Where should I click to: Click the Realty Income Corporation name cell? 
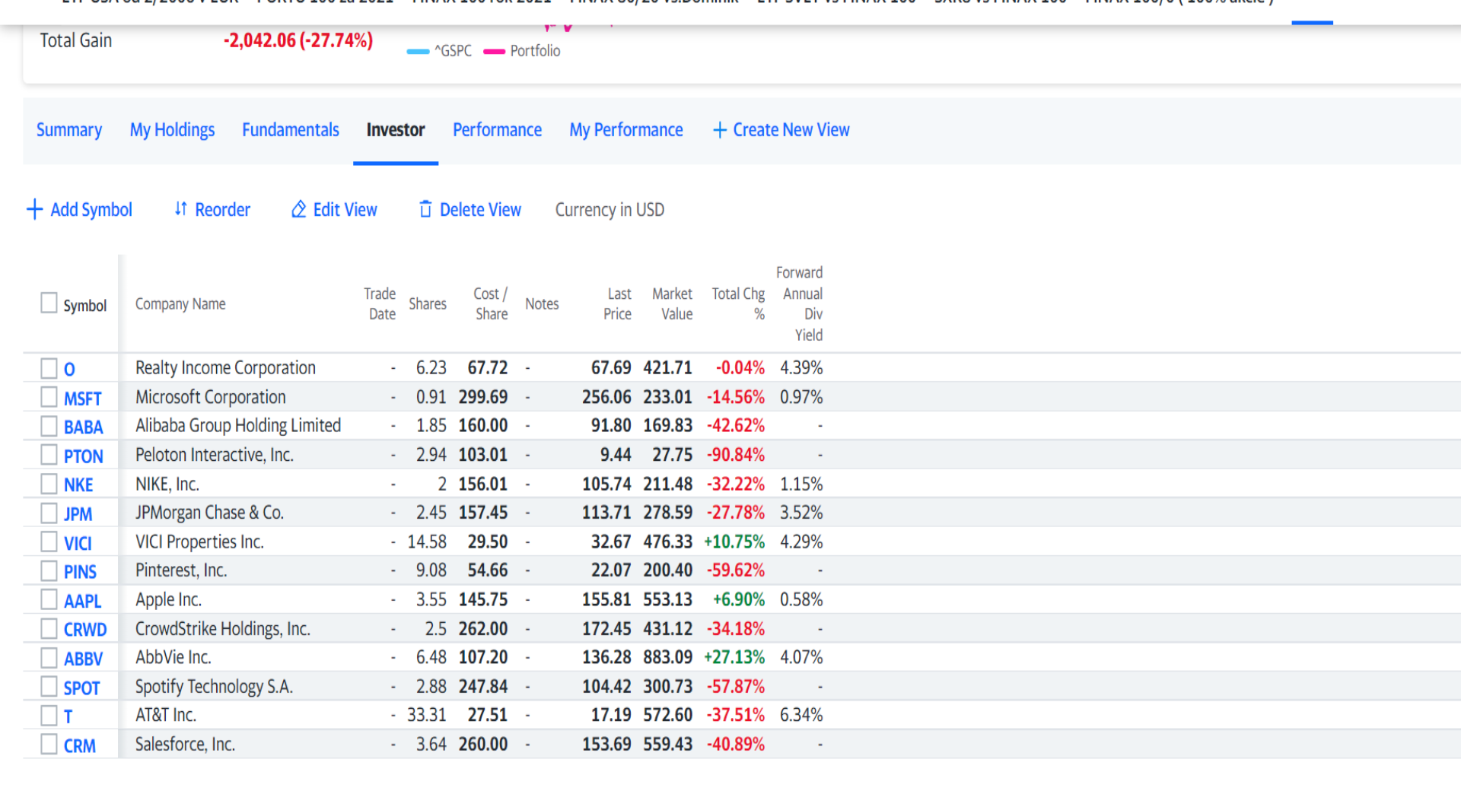225,367
